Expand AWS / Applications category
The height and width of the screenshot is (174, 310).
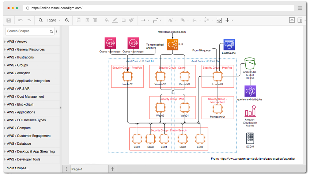point(31,112)
